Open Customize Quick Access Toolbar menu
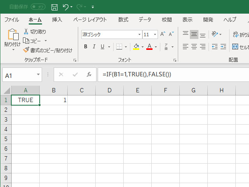 (93, 7)
